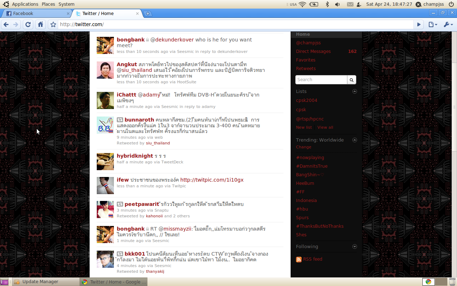Open the page control menu
457x286 pixels.
coord(433,24)
